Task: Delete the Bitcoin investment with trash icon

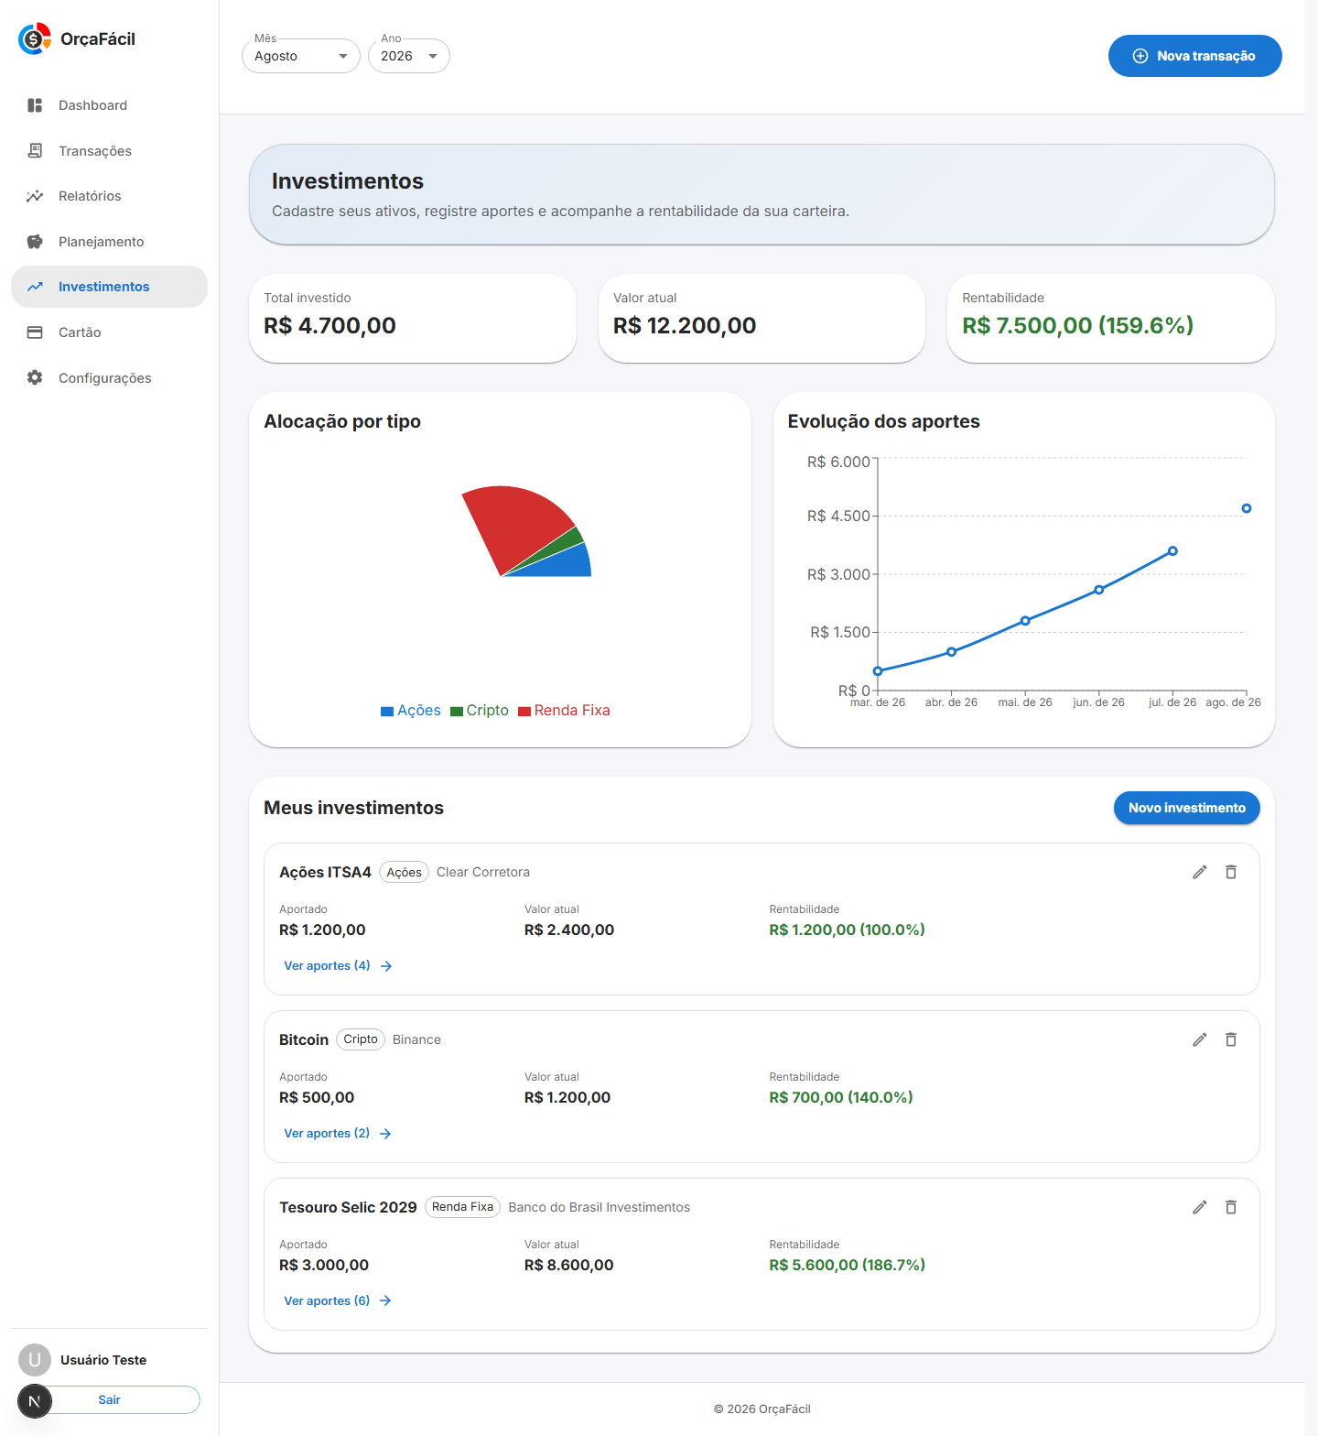Action: click(1231, 1039)
